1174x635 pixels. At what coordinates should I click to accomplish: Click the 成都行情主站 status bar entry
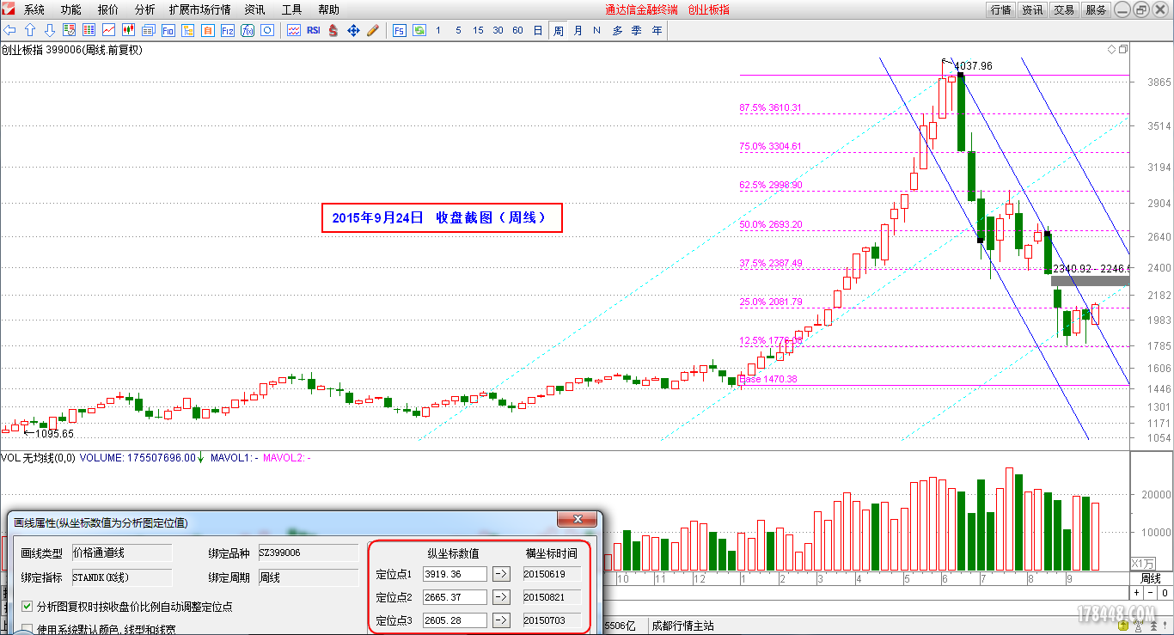(x=682, y=626)
